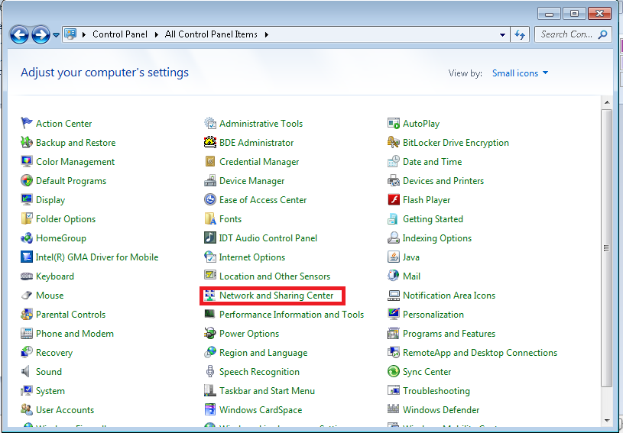Open the Action Center flag icon

tap(27, 123)
